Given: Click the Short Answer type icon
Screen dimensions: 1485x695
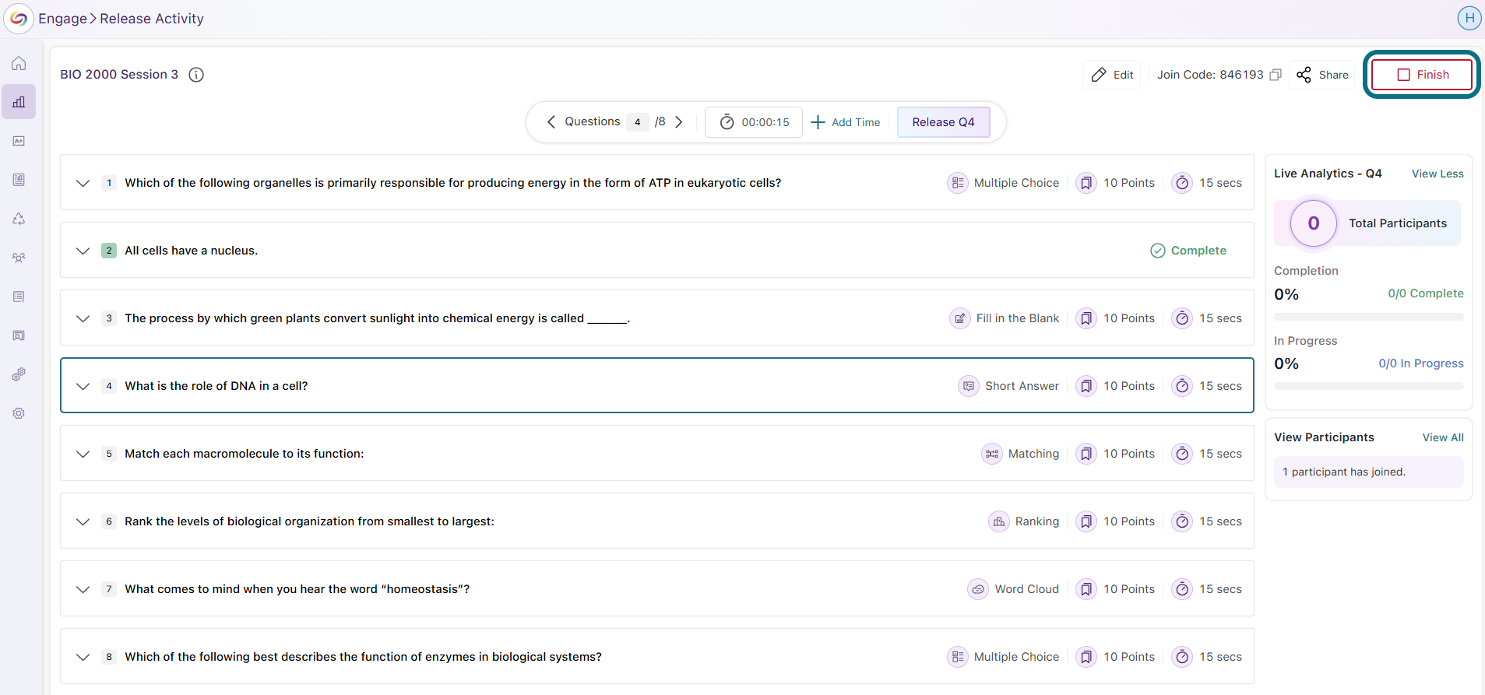Looking at the screenshot, I should click(969, 386).
